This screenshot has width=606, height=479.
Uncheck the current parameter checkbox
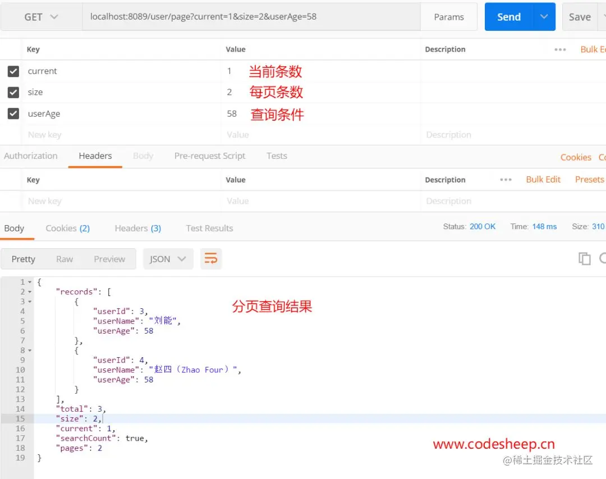coord(13,71)
